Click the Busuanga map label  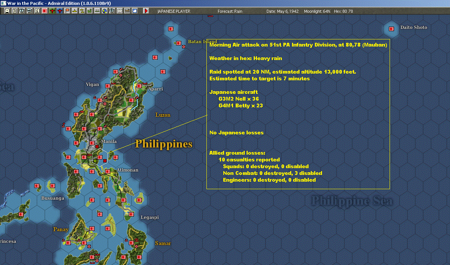(x=53, y=198)
